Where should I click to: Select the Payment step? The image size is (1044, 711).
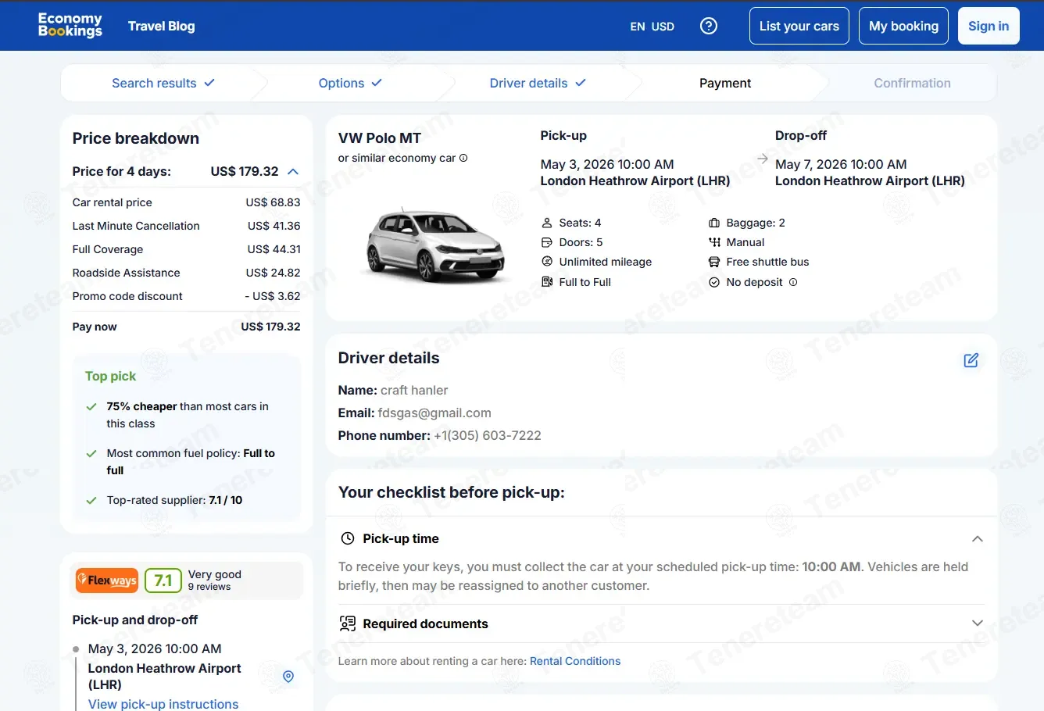[x=725, y=83]
